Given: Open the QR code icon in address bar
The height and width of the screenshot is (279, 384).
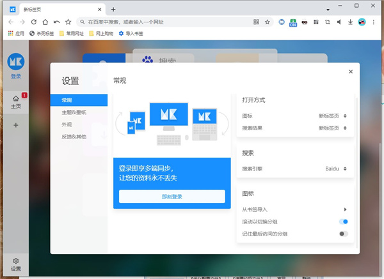Looking at the screenshot, I should (x=256, y=22).
